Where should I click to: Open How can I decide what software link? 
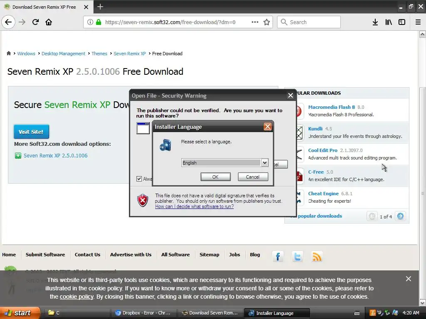(195, 206)
